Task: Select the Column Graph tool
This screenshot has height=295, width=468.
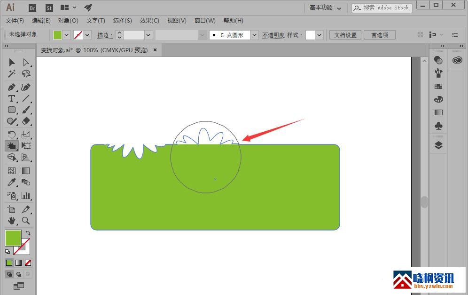Action: click(x=26, y=195)
